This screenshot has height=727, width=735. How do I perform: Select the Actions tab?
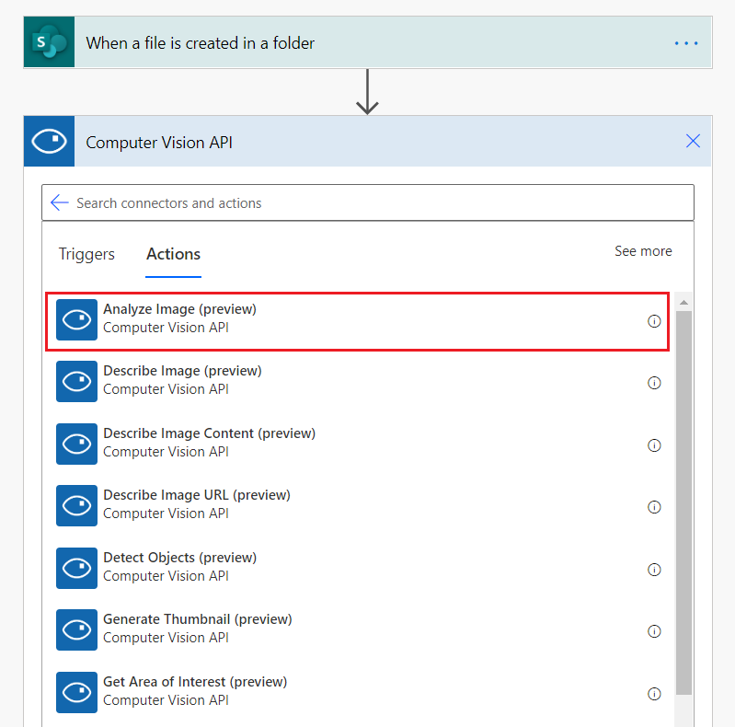[x=173, y=254]
